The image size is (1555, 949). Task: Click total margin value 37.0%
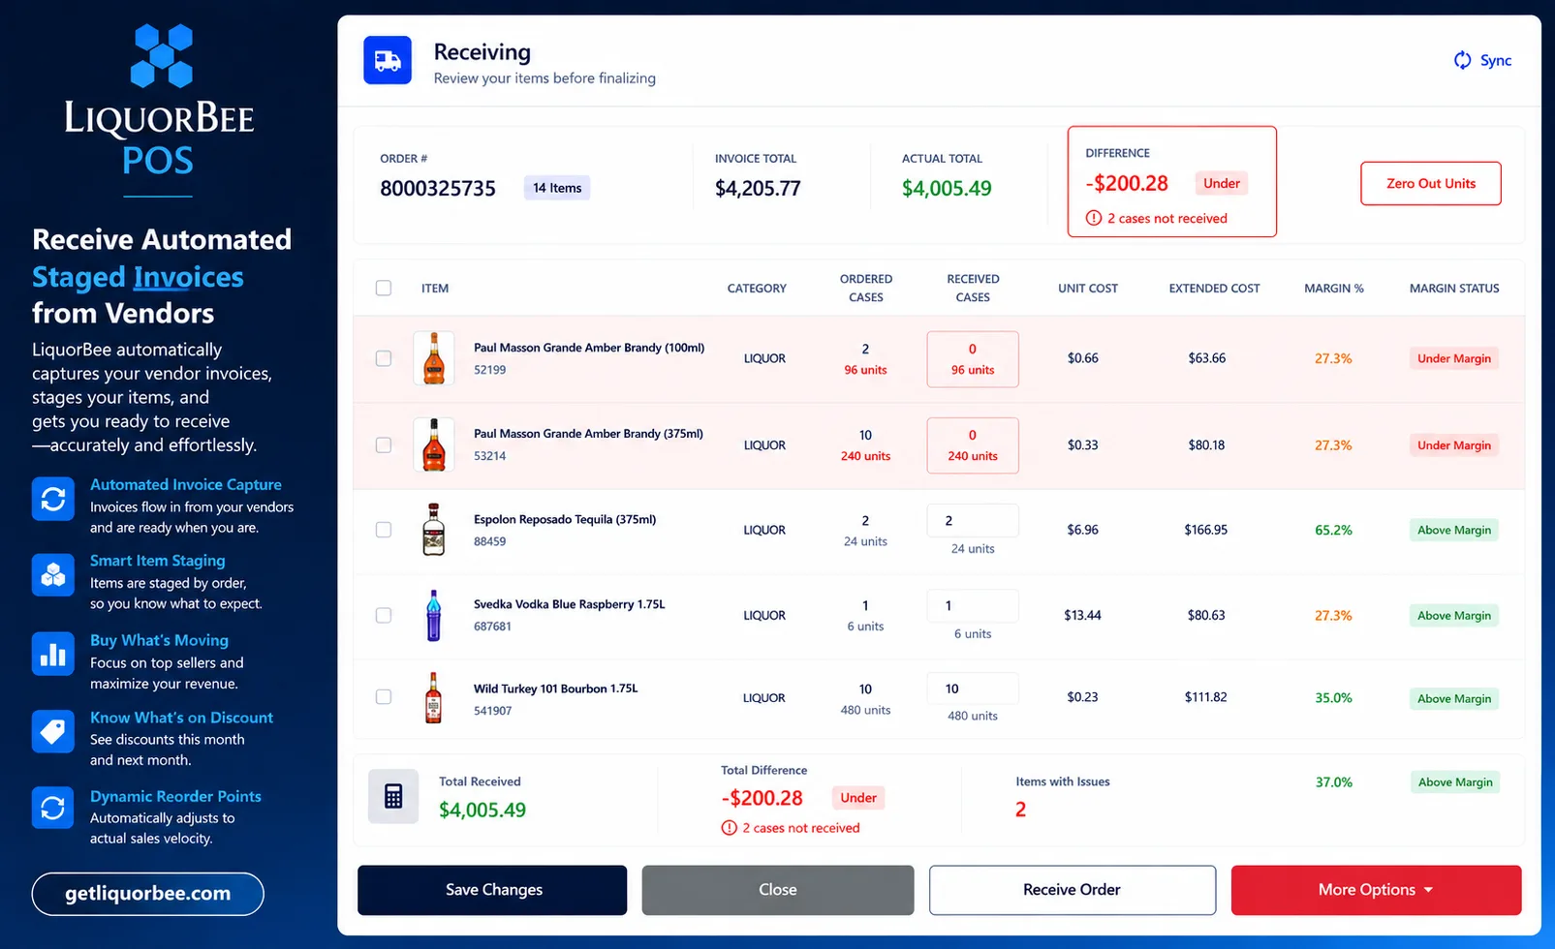click(1334, 782)
